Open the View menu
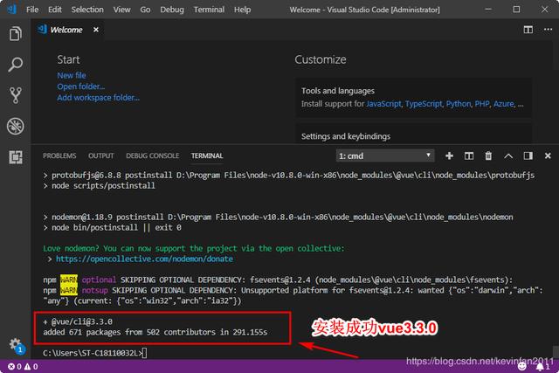The width and height of the screenshot is (559, 373). click(122, 10)
